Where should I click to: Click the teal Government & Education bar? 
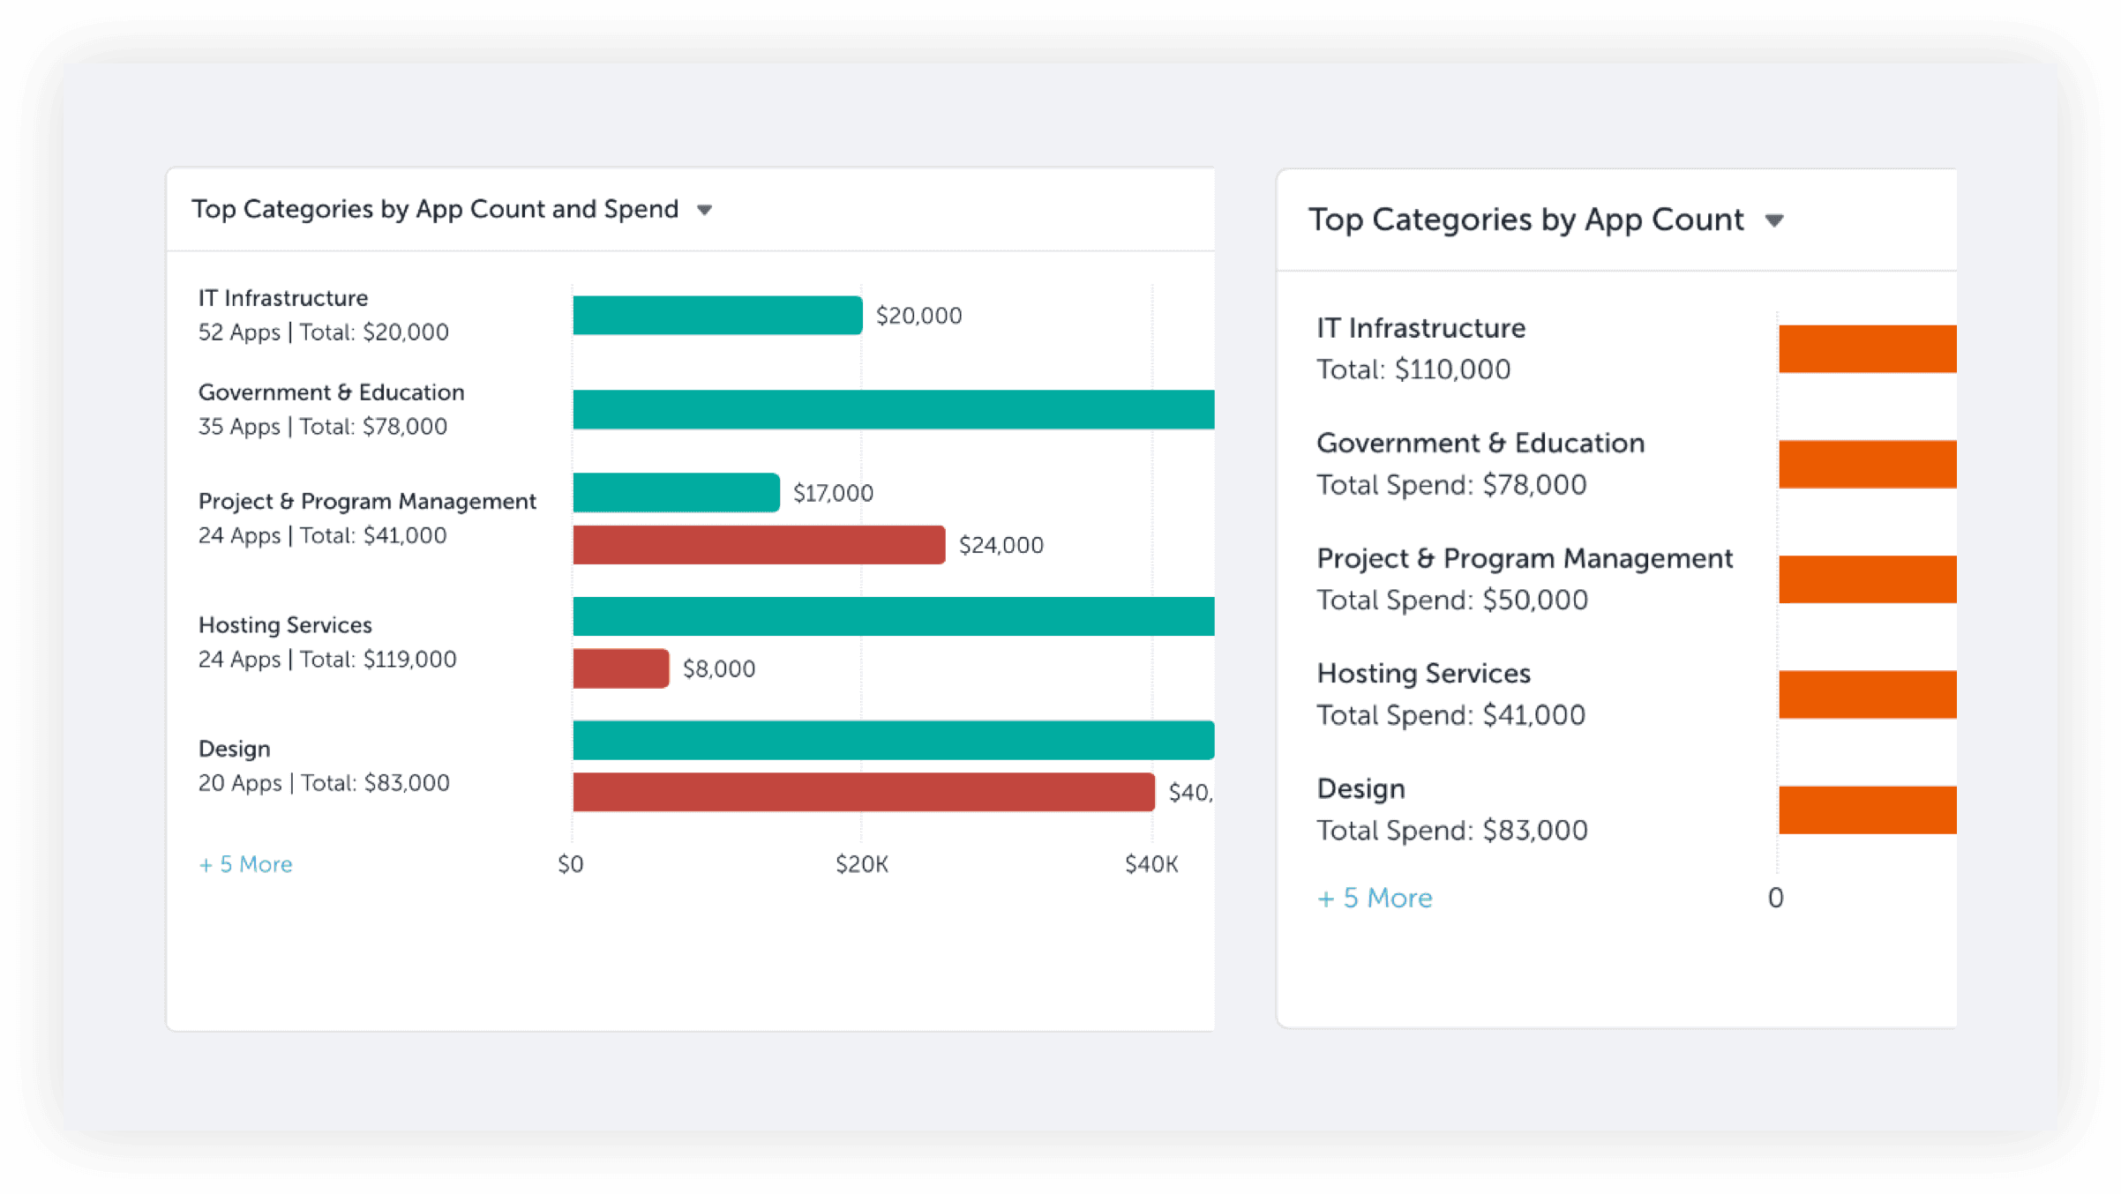point(893,409)
